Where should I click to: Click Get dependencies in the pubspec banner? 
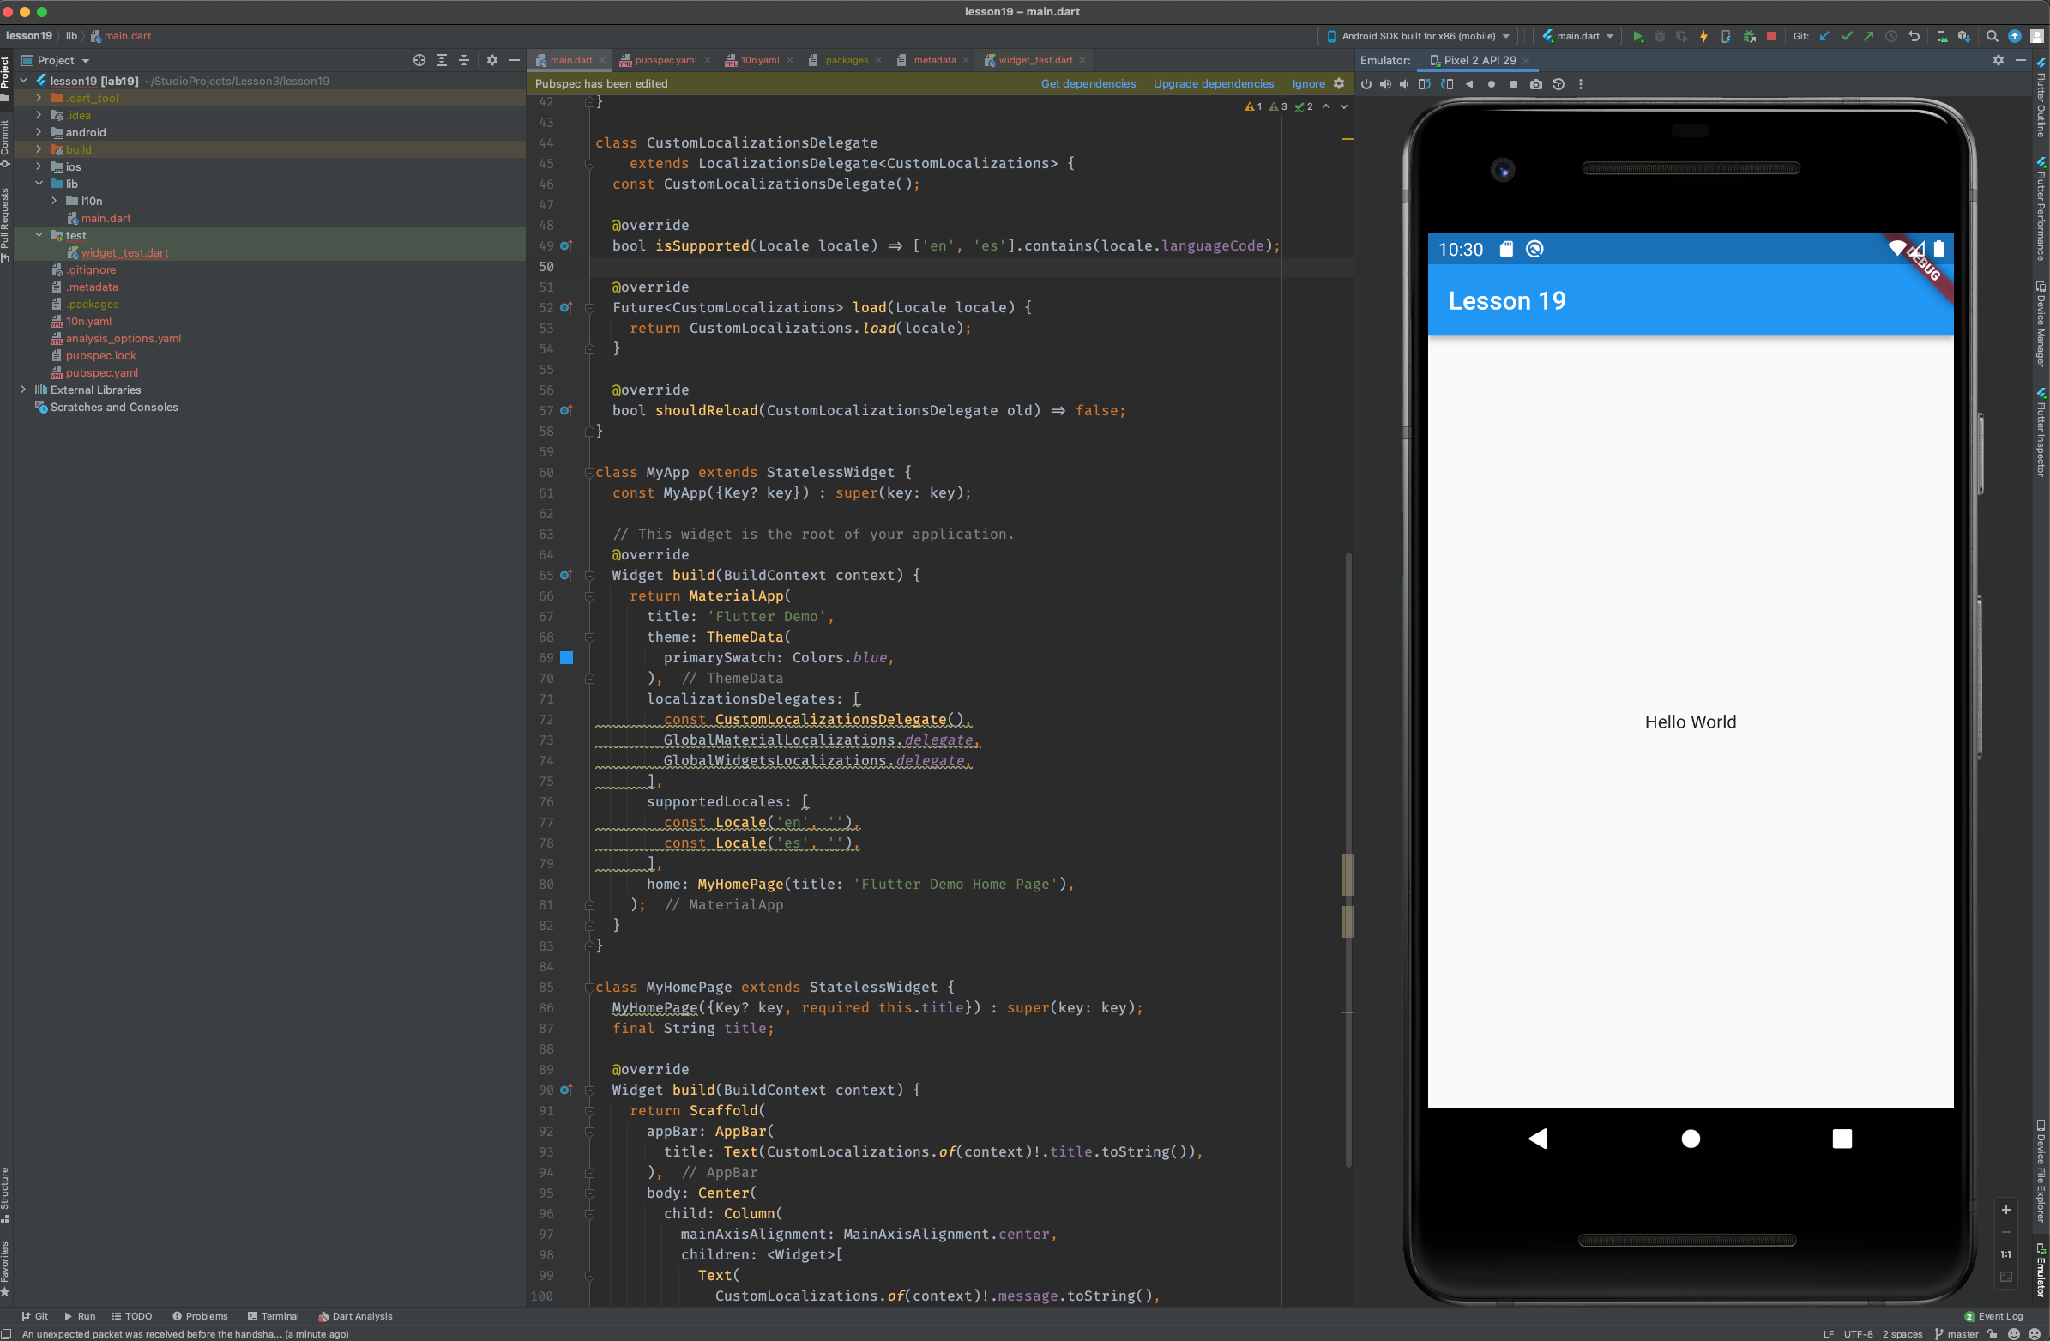click(x=1088, y=83)
